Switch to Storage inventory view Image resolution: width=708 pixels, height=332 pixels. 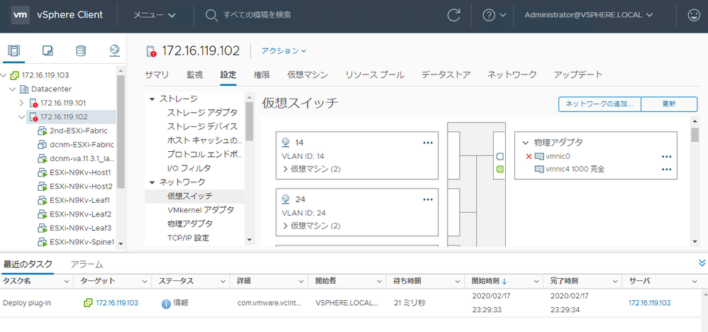point(81,50)
